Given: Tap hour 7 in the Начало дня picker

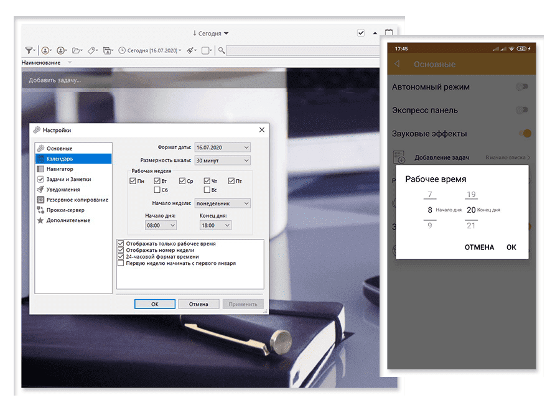Looking at the screenshot, I should [430, 194].
